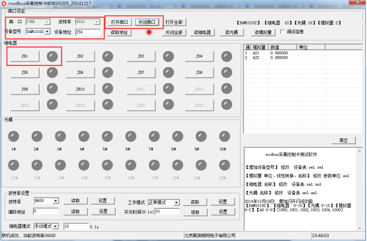
Task: Click optocoupler indicator 6#
Action: 131,136
